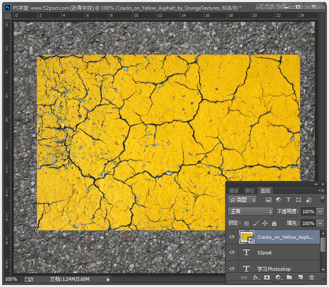
Task: Click the layers list scroll down arrow
Action: pyautogui.click(x=323, y=270)
